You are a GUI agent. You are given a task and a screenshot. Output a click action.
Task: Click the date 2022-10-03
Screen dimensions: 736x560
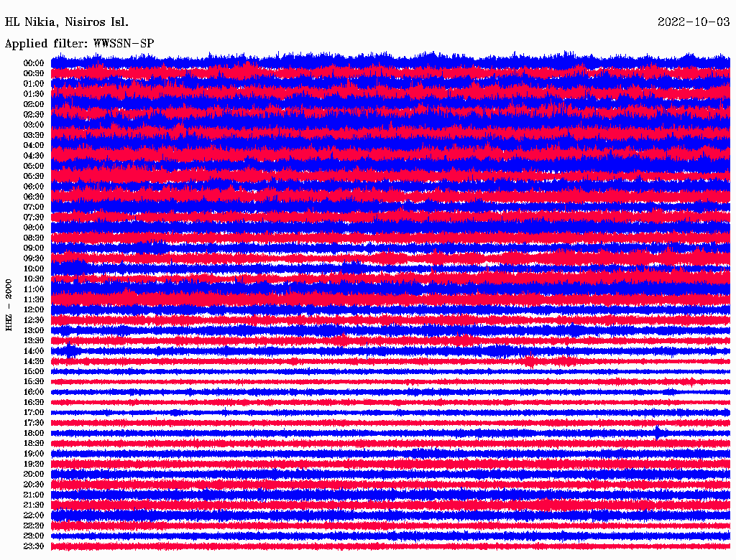(693, 22)
